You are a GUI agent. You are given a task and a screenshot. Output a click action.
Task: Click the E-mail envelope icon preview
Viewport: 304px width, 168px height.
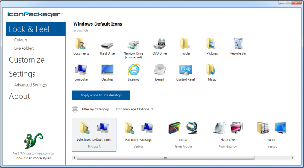pyautogui.click(x=160, y=70)
